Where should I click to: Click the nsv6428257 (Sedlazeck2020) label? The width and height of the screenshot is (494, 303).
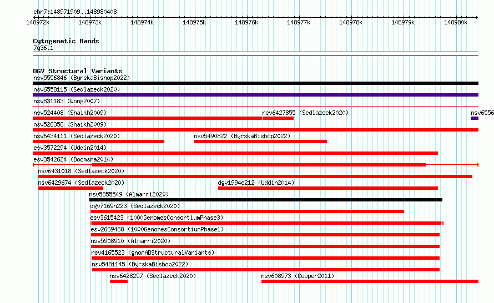(153, 276)
